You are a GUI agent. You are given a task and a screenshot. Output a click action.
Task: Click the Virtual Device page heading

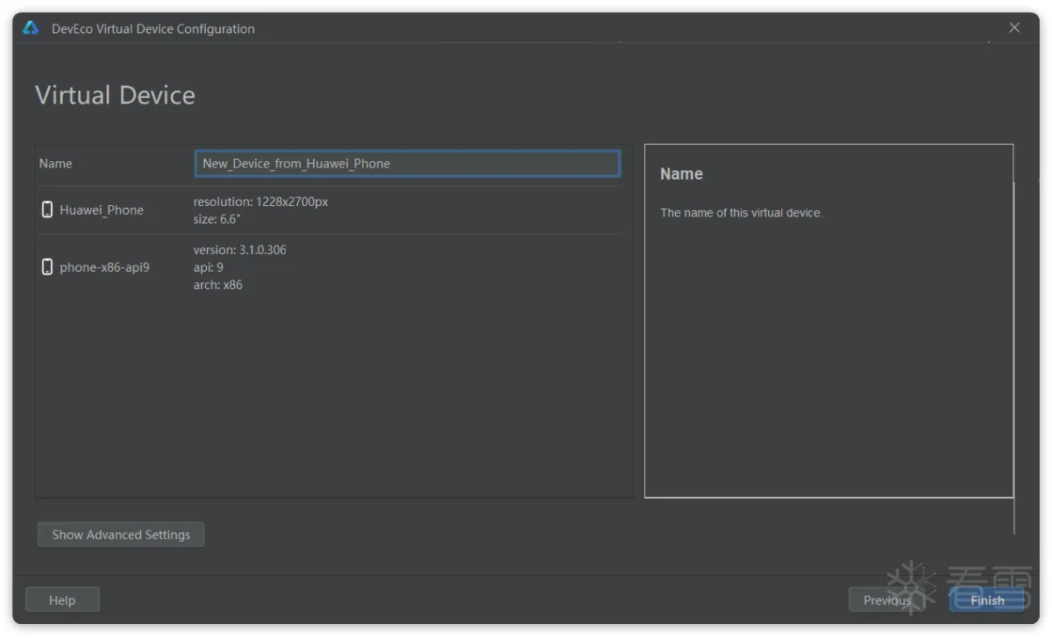(115, 96)
